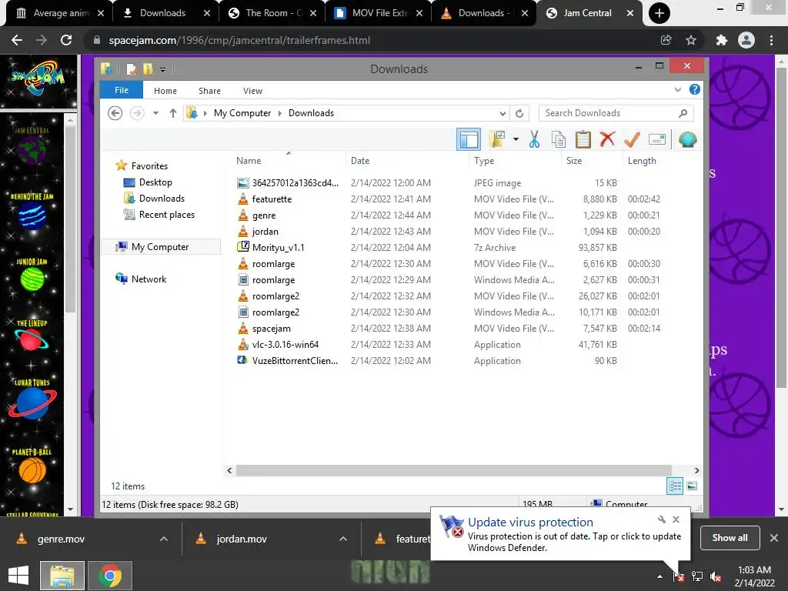The image size is (788, 591).
Task: Click the Lunar Tunes ringed planet icon
Action: pos(32,404)
